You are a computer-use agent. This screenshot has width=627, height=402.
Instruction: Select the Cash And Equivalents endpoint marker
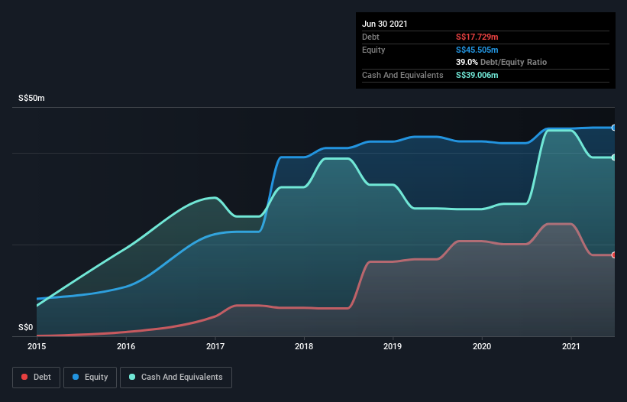(x=614, y=157)
